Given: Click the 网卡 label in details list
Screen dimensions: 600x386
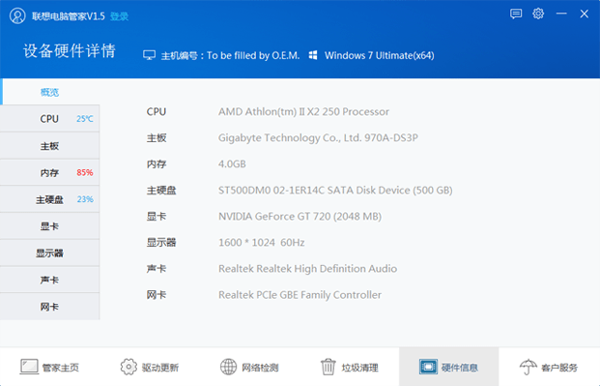Looking at the screenshot, I should click(x=157, y=295).
